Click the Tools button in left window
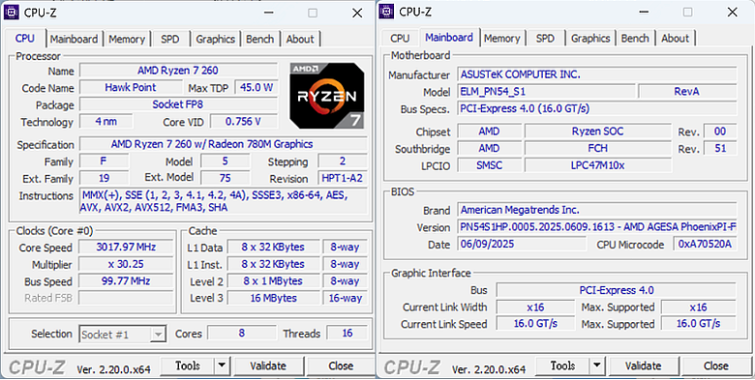 (x=188, y=366)
